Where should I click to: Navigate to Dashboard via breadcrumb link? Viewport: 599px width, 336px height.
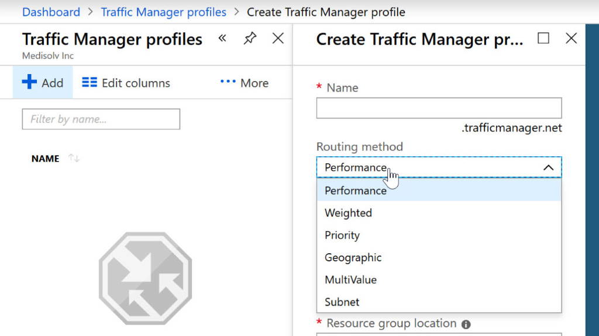pos(51,12)
